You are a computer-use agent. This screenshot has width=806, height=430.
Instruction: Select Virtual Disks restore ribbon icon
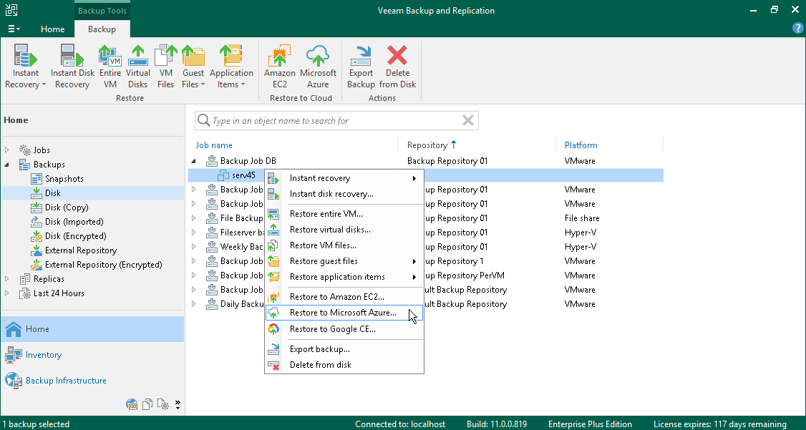pyautogui.click(x=137, y=67)
